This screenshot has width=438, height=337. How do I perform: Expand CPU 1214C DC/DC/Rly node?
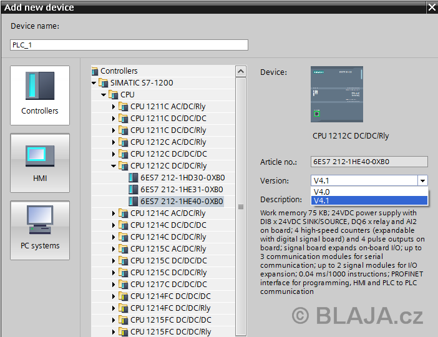pyautogui.click(x=114, y=237)
